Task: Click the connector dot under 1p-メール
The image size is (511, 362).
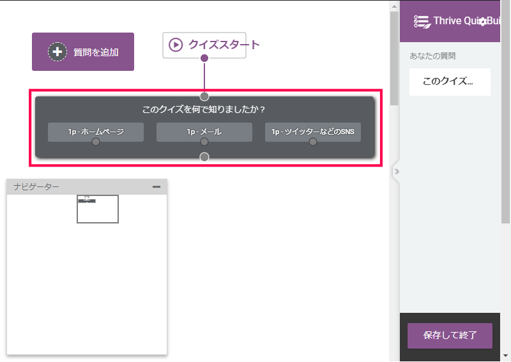Action: pos(204,142)
